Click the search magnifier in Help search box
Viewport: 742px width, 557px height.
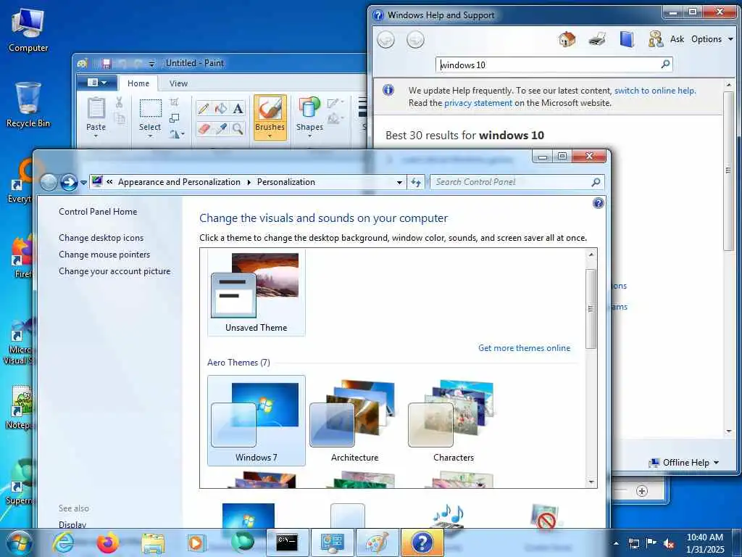click(x=665, y=64)
